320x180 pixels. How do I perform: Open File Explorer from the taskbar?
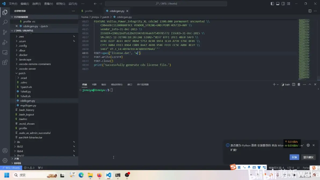pyautogui.click(x=90, y=175)
